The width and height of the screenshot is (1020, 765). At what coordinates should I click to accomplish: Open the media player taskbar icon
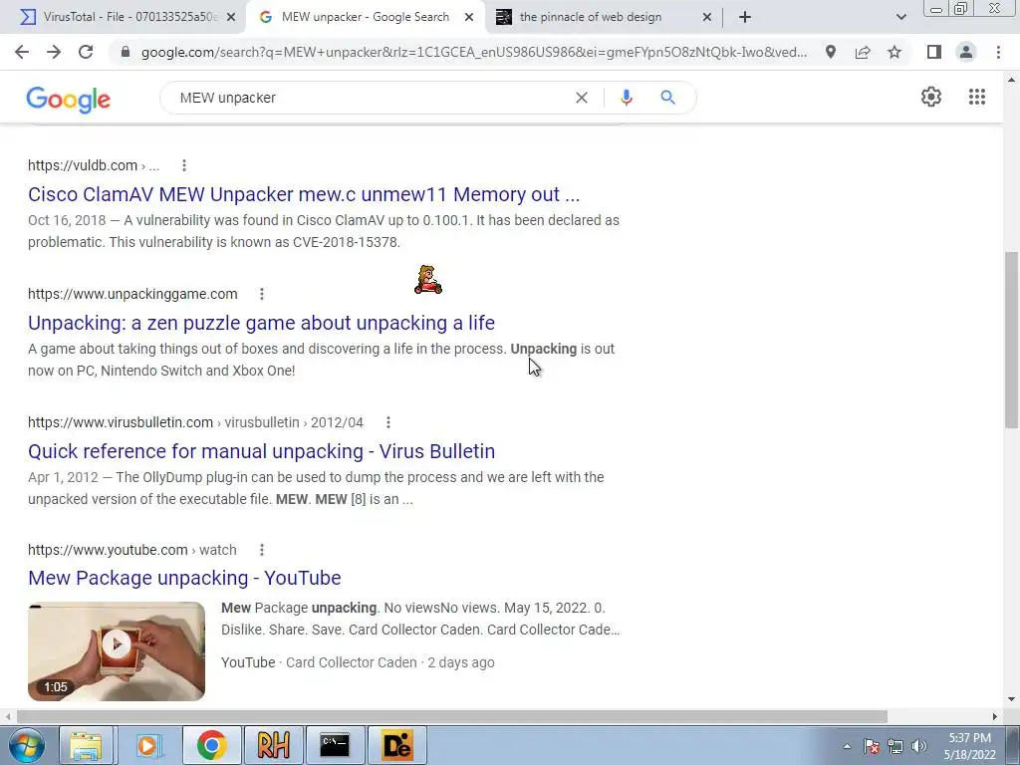[x=149, y=745]
